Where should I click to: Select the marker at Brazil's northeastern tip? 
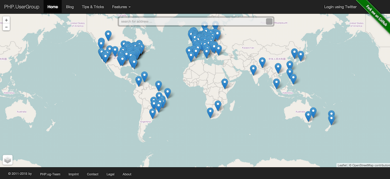(x=167, y=93)
